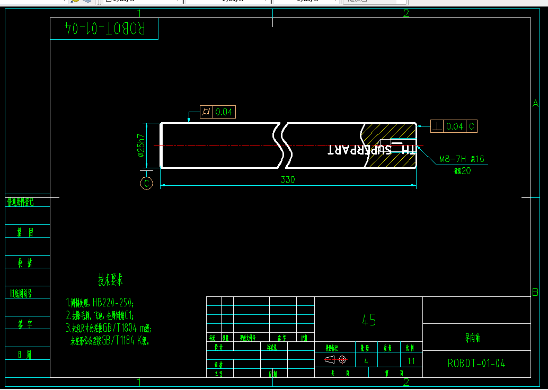Select the material value 45 in the title block
Screen dimensions: 548x390
click(369, 320)
